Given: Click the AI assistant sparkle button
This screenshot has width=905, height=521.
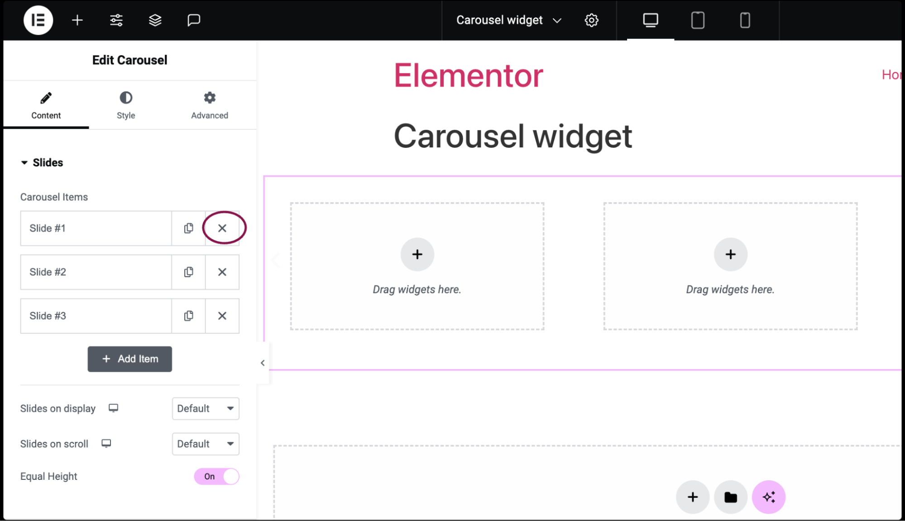Looking at the screenshot, I should coord(769,497).
